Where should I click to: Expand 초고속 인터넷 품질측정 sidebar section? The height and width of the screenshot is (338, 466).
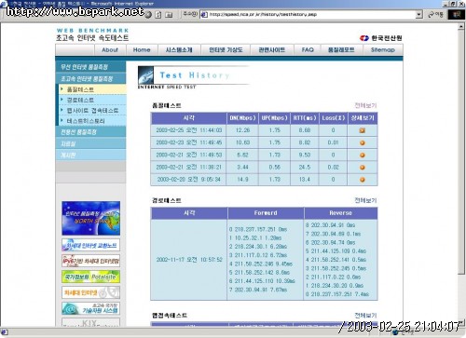click(90, 78)
